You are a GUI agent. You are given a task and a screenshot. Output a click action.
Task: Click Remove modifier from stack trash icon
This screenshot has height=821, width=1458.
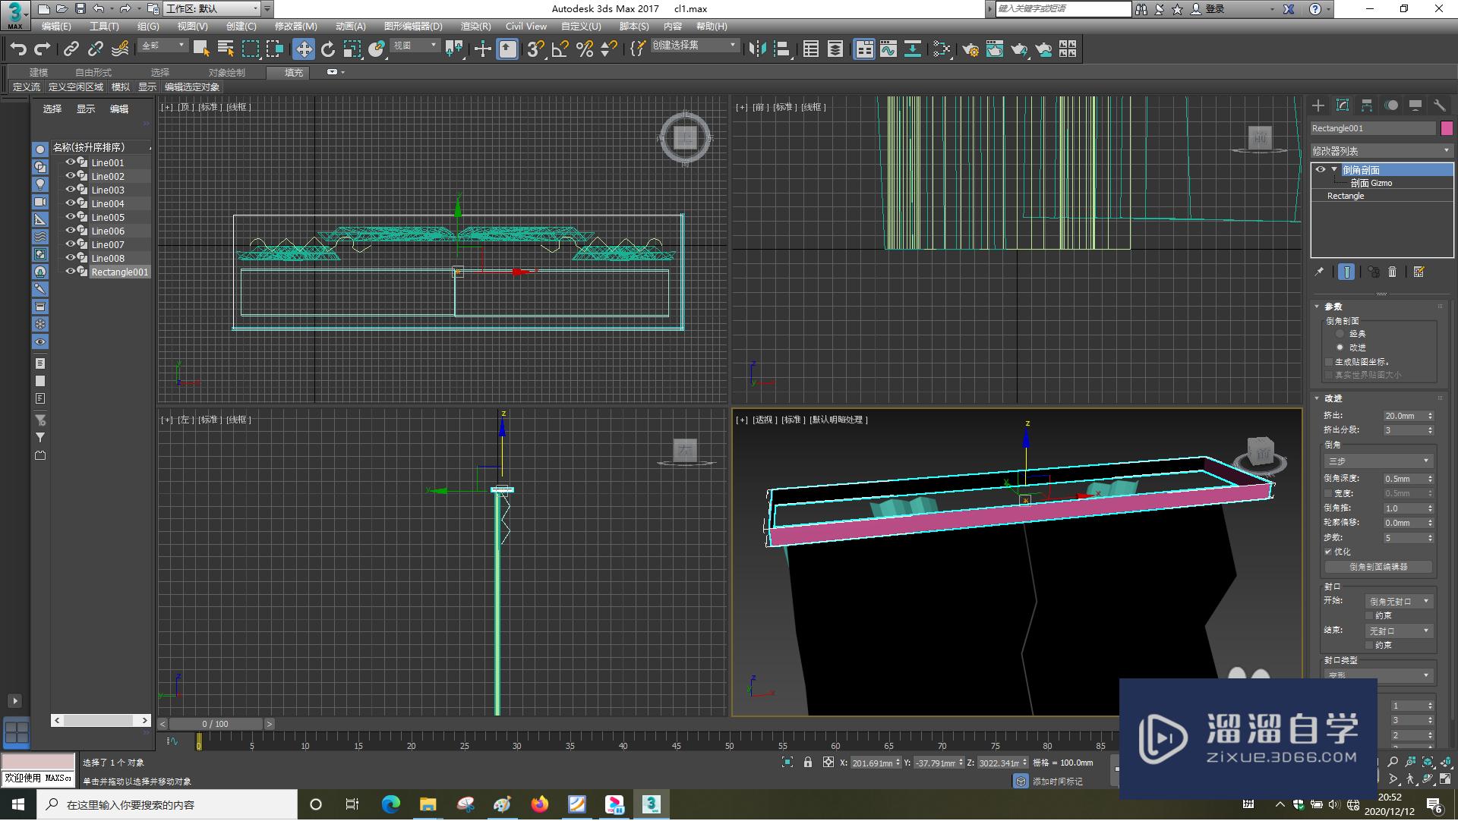(x=1393, y=272)
